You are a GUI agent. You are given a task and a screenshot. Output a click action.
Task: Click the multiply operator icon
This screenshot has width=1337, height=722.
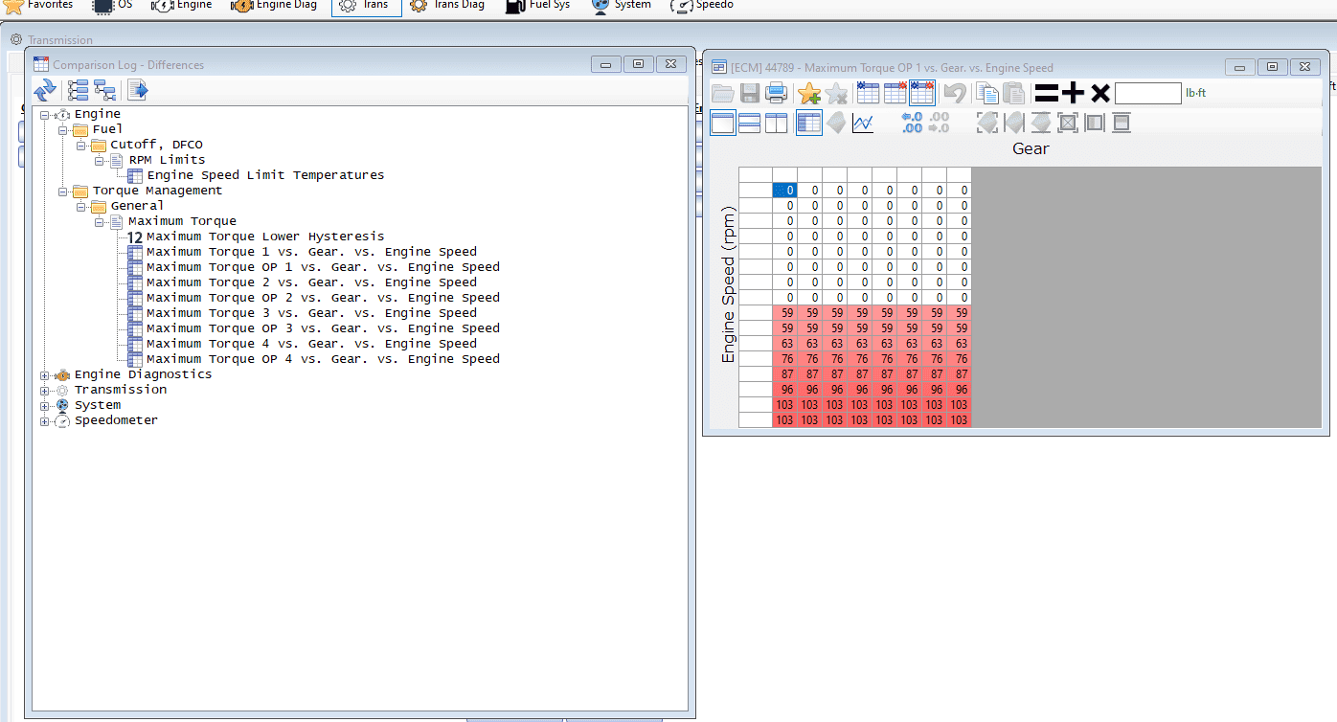coord(1100,93)
